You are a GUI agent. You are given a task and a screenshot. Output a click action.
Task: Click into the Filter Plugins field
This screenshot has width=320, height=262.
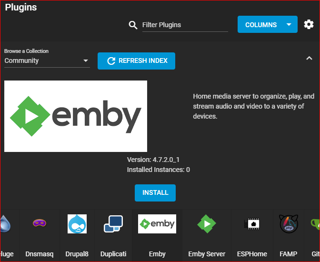click(x=185, y=25)
